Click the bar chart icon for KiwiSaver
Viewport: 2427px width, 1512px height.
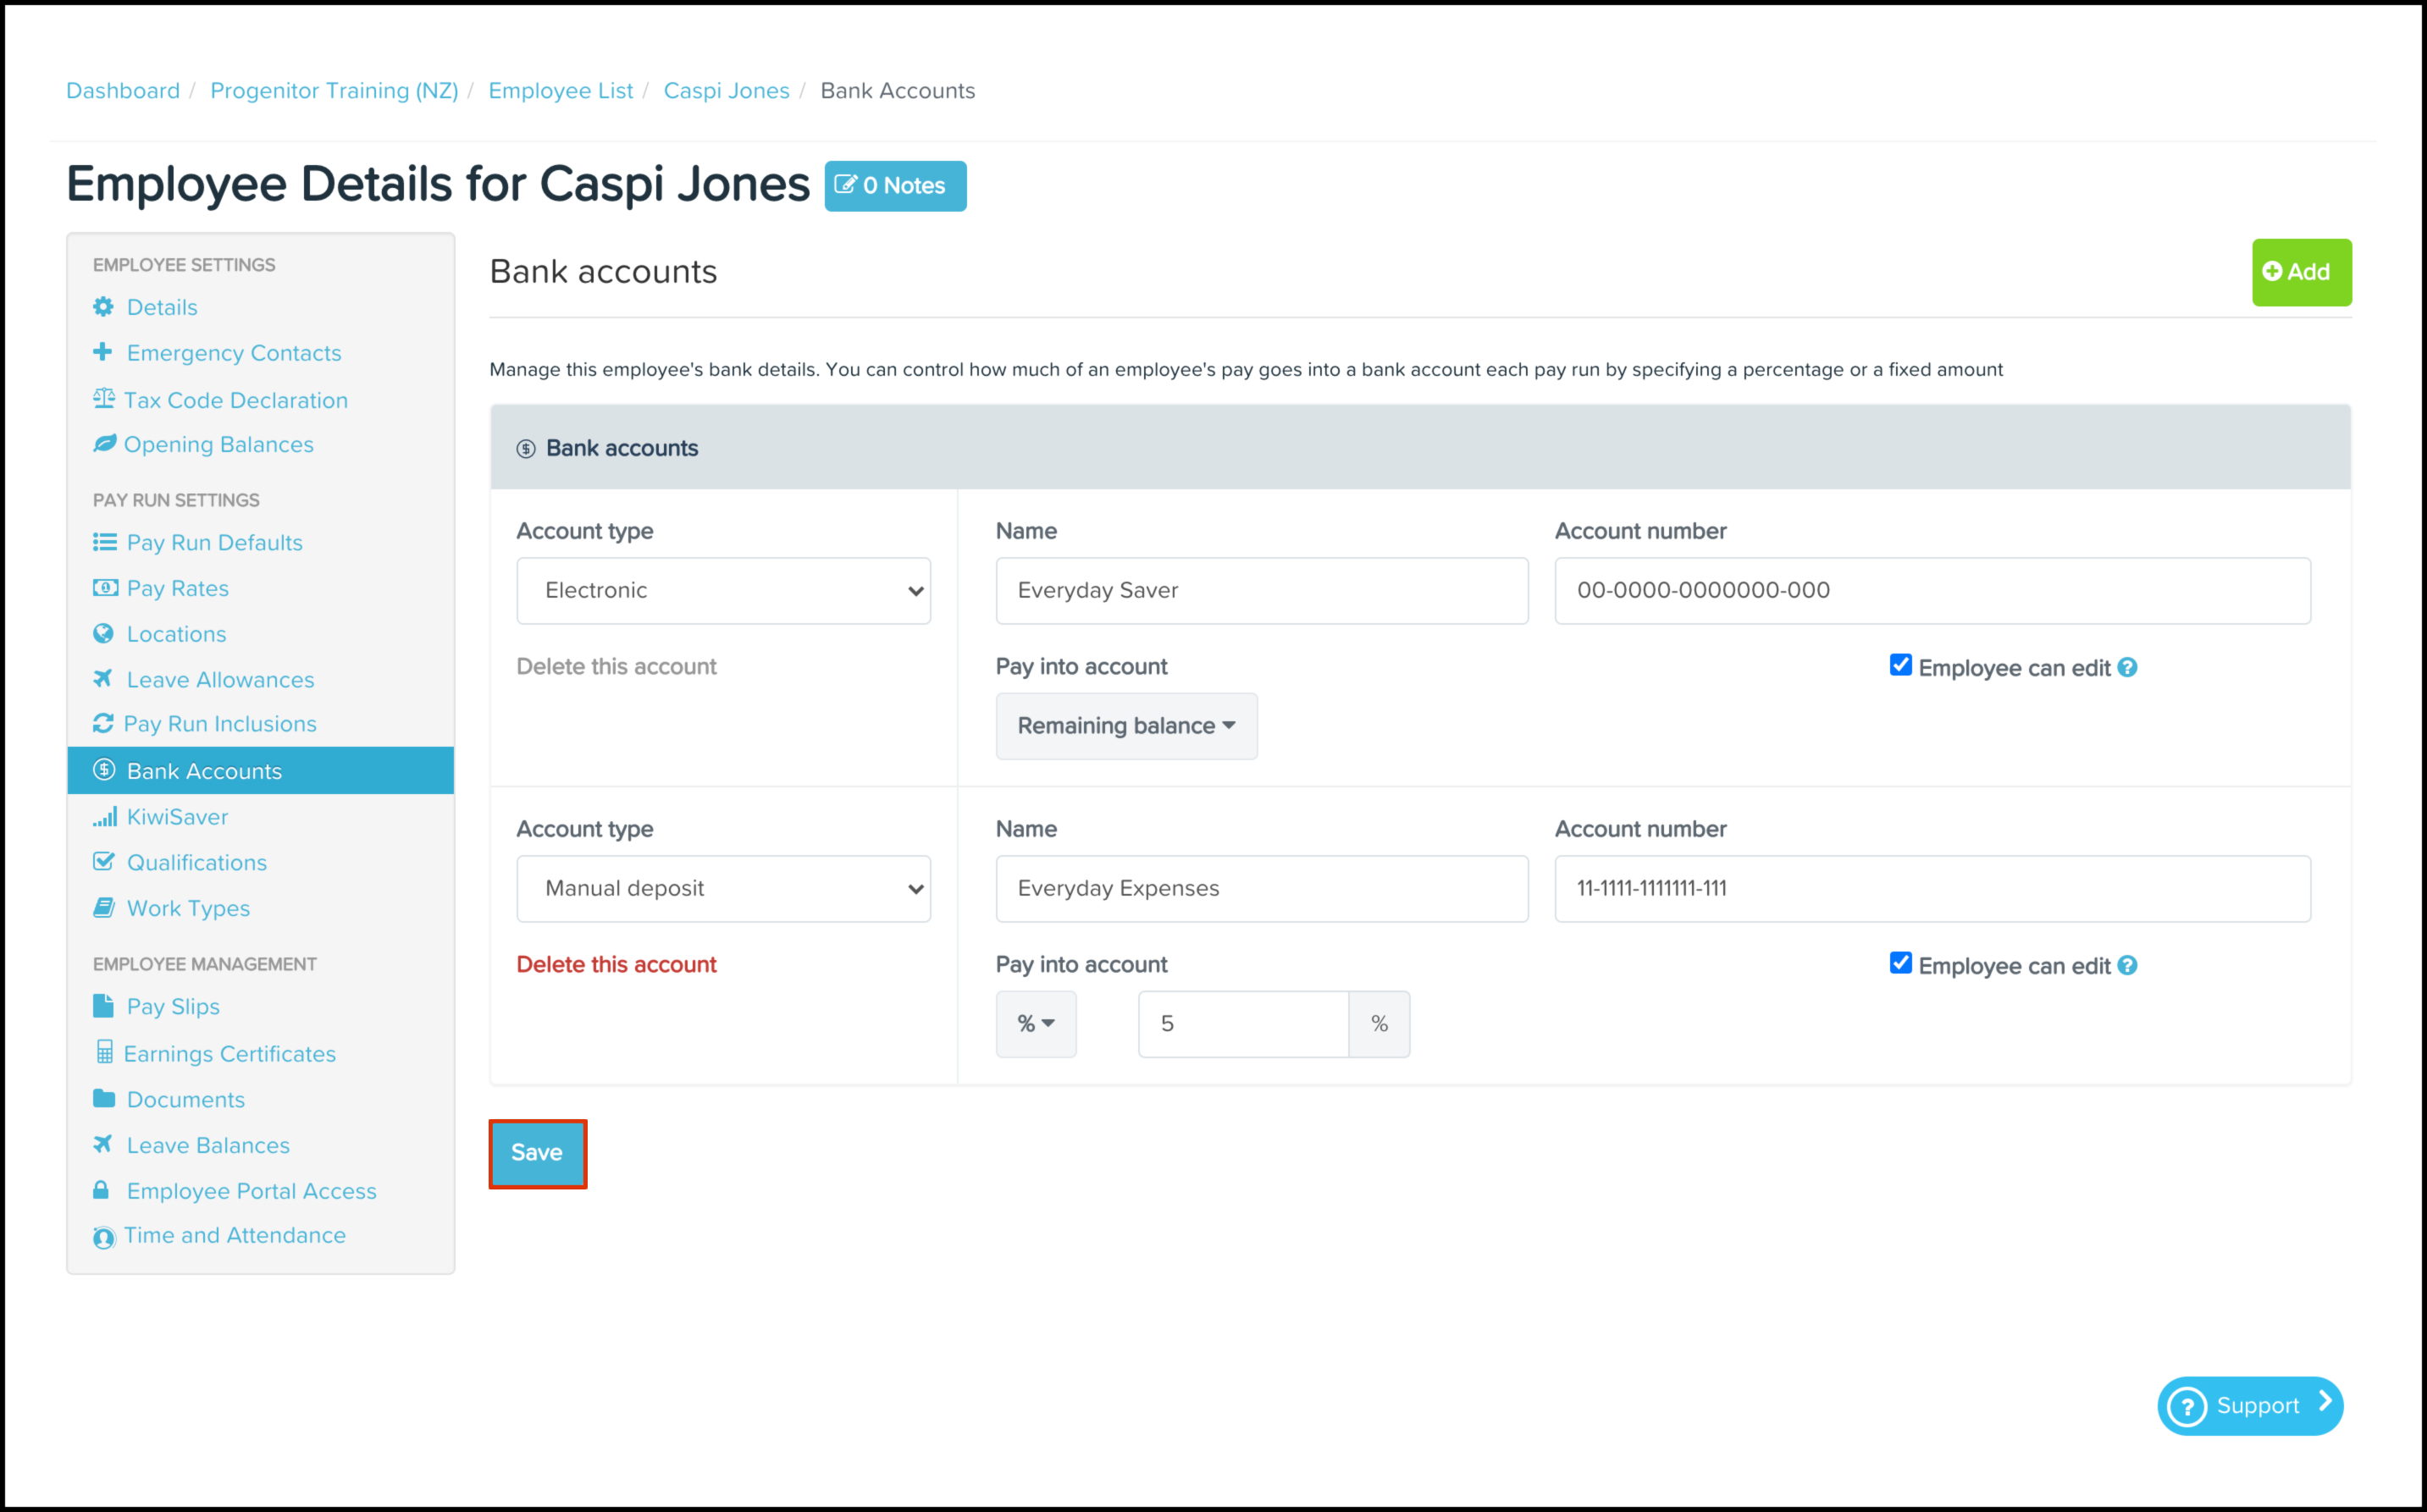(104, 817)
